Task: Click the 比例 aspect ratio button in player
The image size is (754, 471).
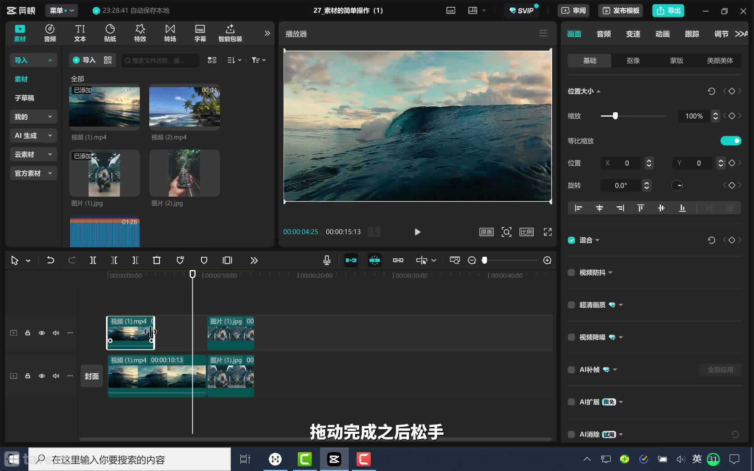Action: pyautogui.click(x=527, y=232)
